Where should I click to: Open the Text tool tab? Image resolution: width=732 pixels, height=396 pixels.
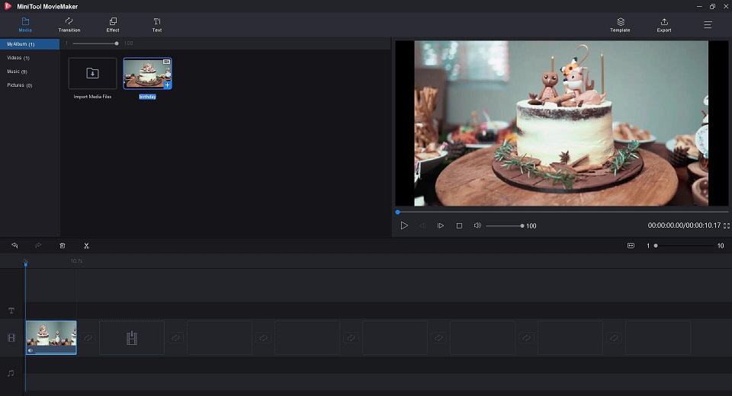157,25
